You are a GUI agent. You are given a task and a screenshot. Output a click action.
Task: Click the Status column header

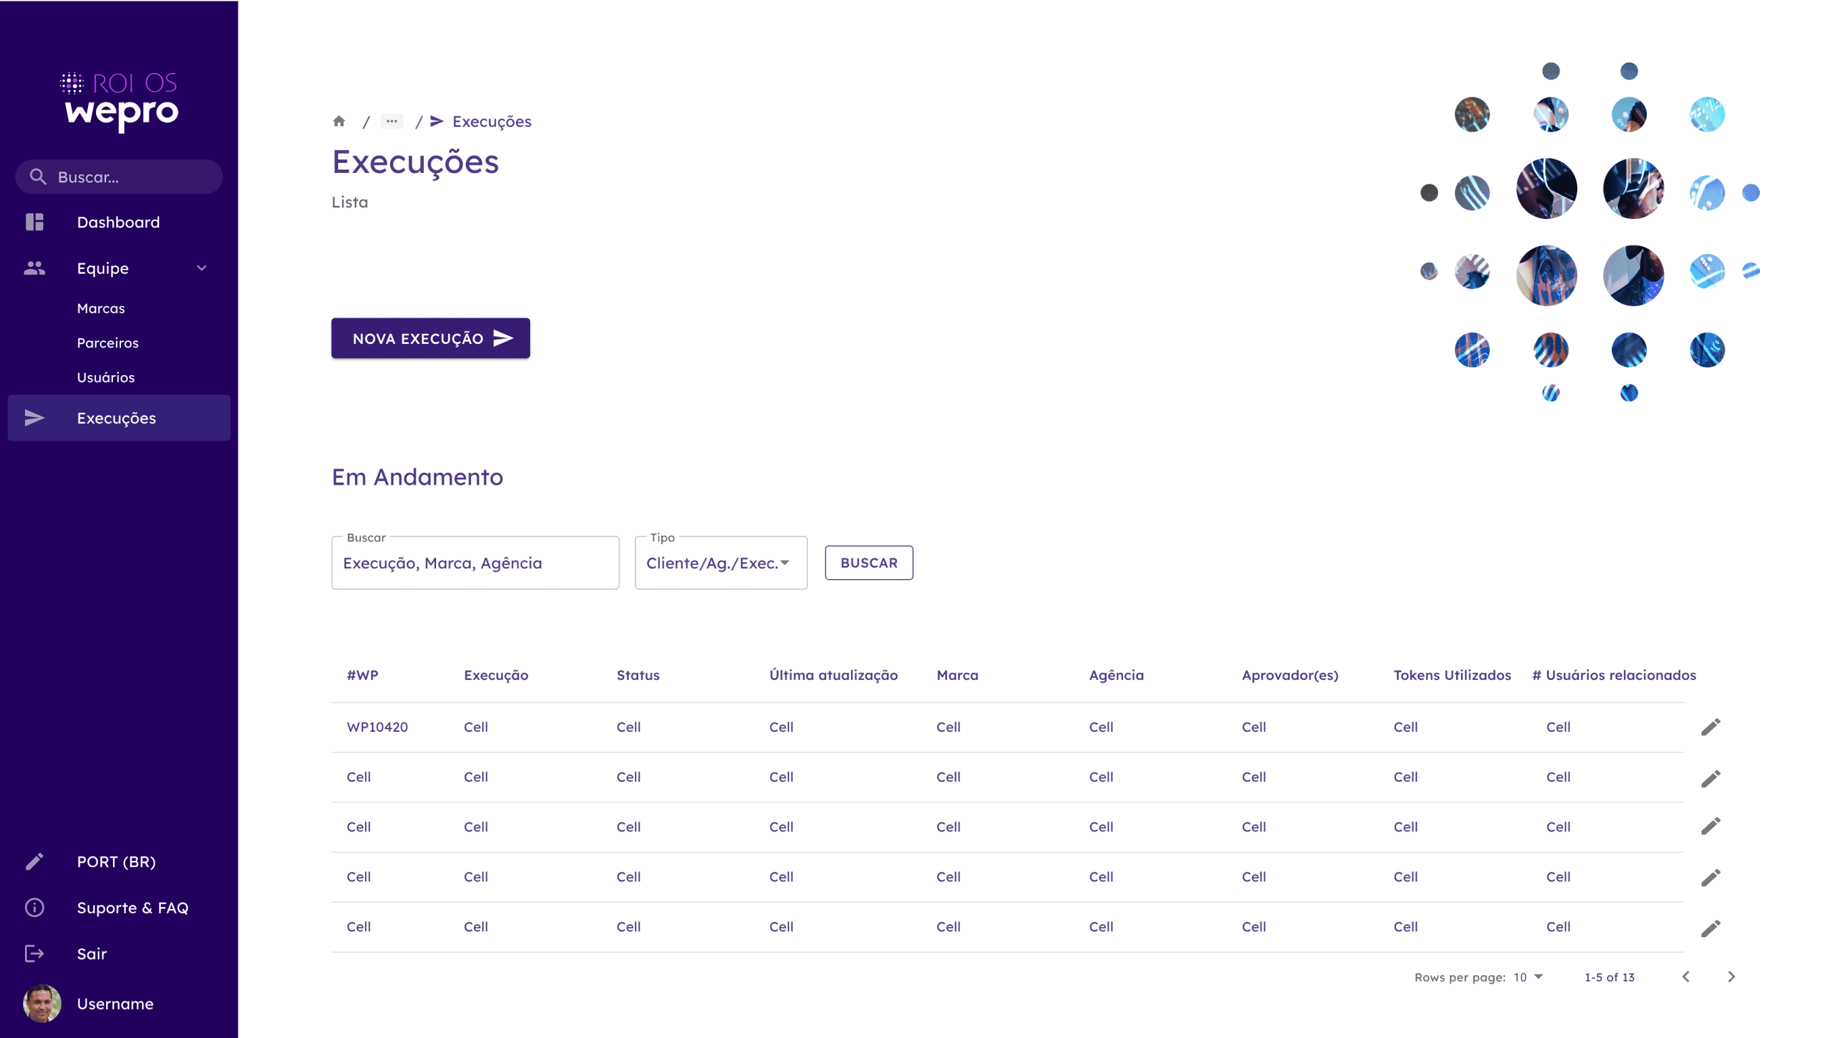click(638, 674)
